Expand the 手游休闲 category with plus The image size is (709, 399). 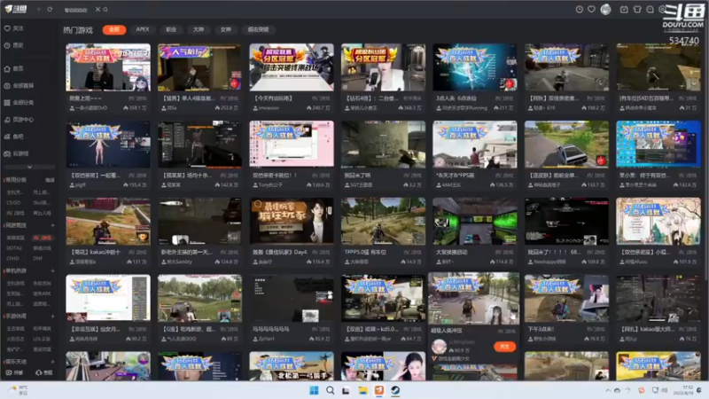(52, 317)
